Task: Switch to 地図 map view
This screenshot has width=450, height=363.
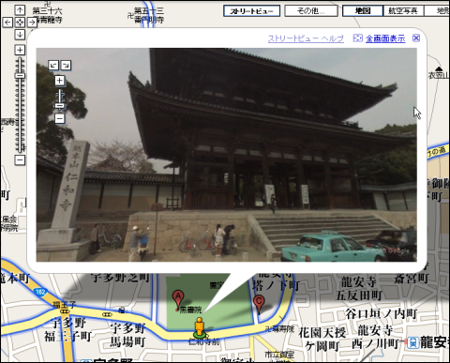Action: coord(363,10)
